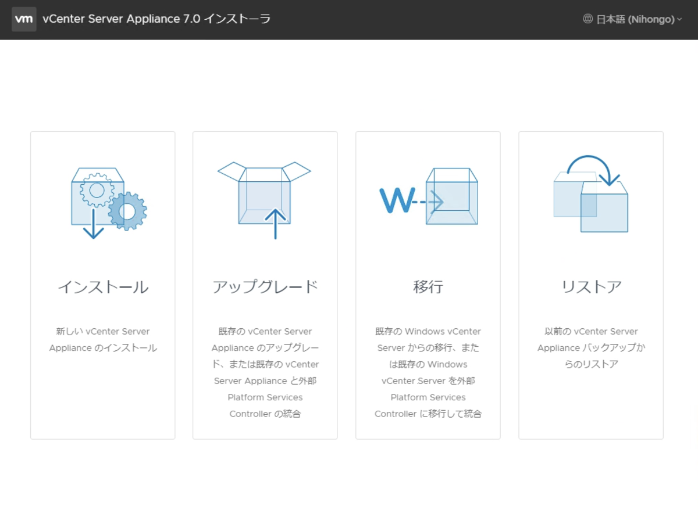Select the リストア heading

[x=591, y=287]
